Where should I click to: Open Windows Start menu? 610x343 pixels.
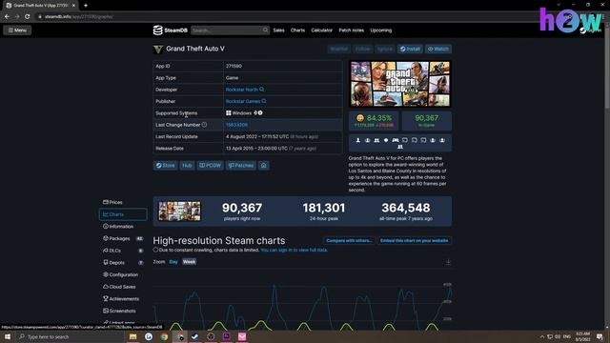coord(8,336)
